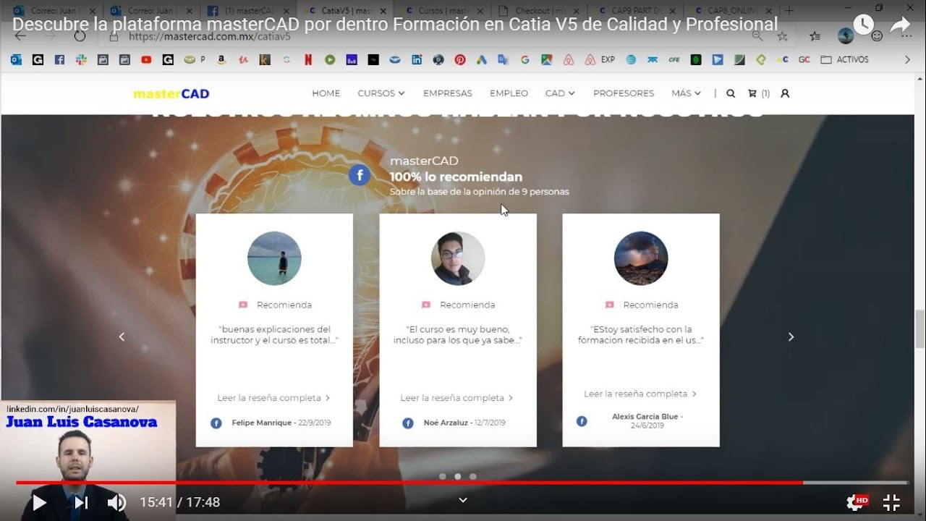This screenshot has width=926, height=521.
Task: Open EMPLEO menu item
Action: pyautogui.click(x=509, y=93)
